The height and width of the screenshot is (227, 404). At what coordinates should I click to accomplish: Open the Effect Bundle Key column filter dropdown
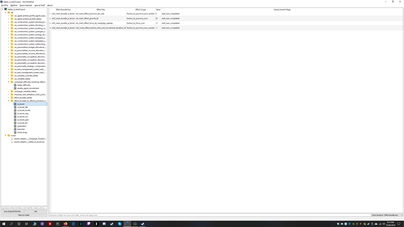coord(393,215)
